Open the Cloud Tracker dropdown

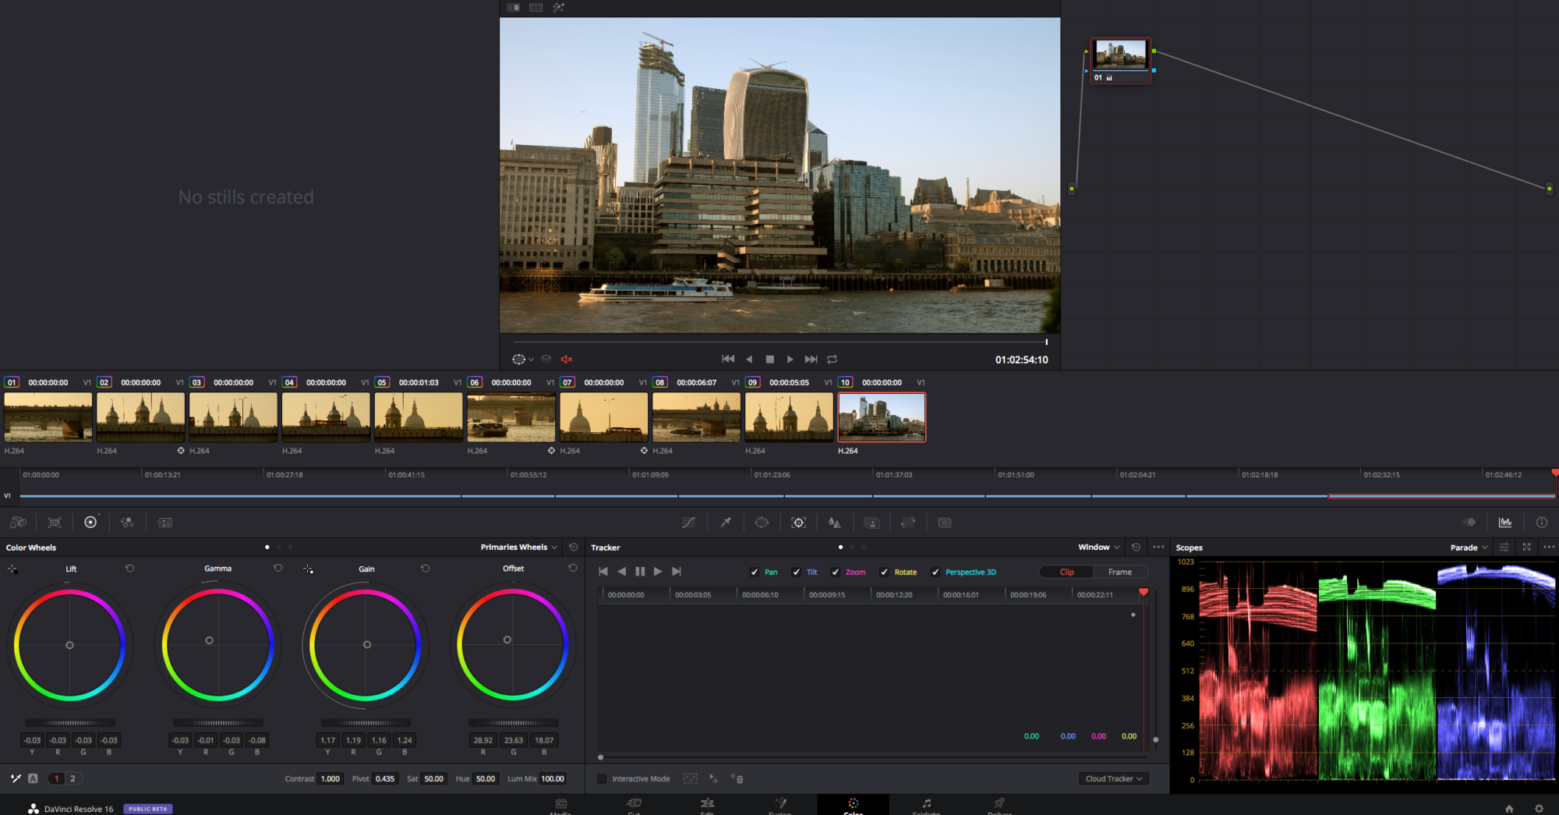tap(1114, 779)
